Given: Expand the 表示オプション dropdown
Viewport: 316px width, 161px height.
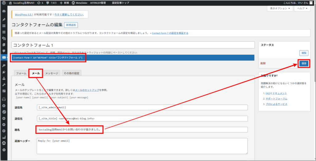Looking at the screenshot, I should [x=280, y=9].
